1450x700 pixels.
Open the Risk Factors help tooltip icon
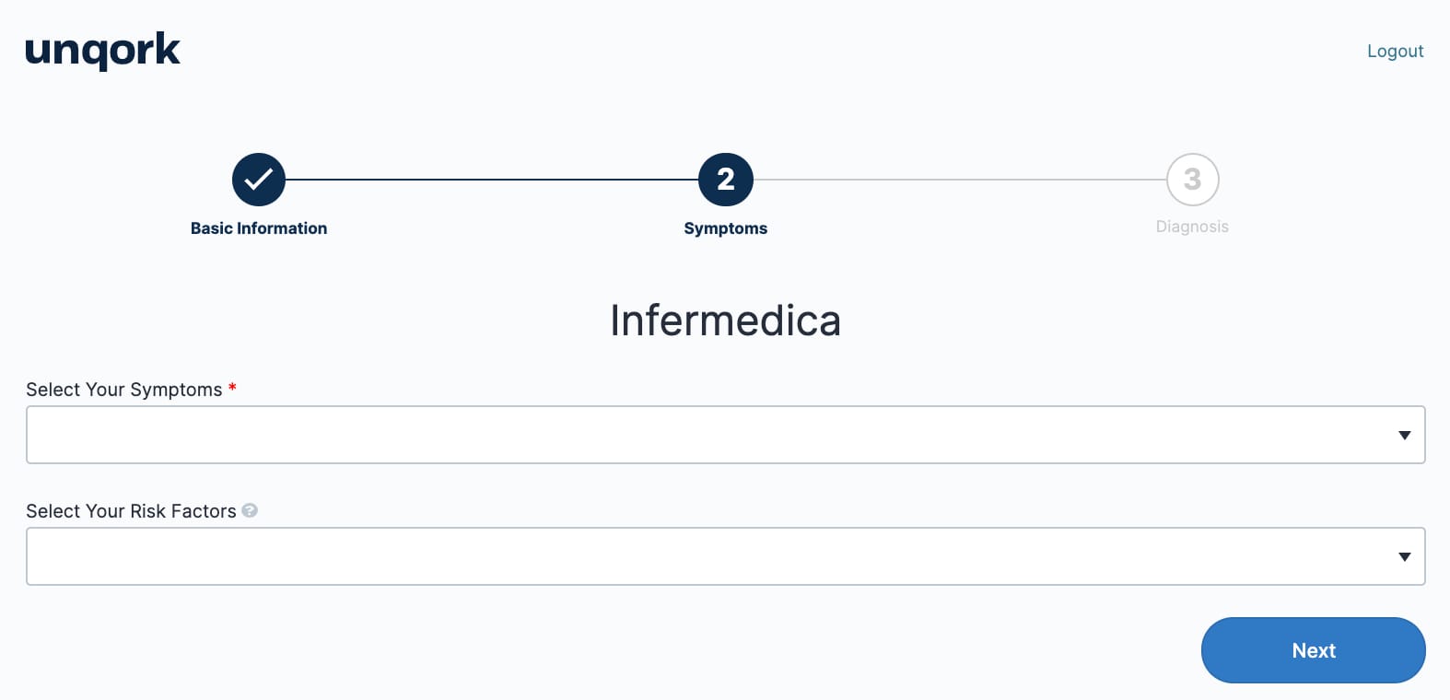coord(250,510)
